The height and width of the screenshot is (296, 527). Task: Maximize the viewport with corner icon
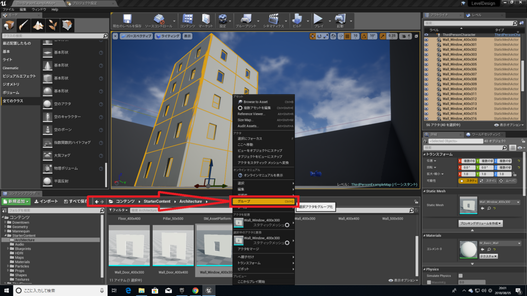416,36
